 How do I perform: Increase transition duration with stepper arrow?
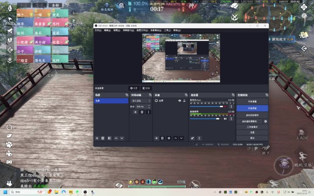[149, 105]
